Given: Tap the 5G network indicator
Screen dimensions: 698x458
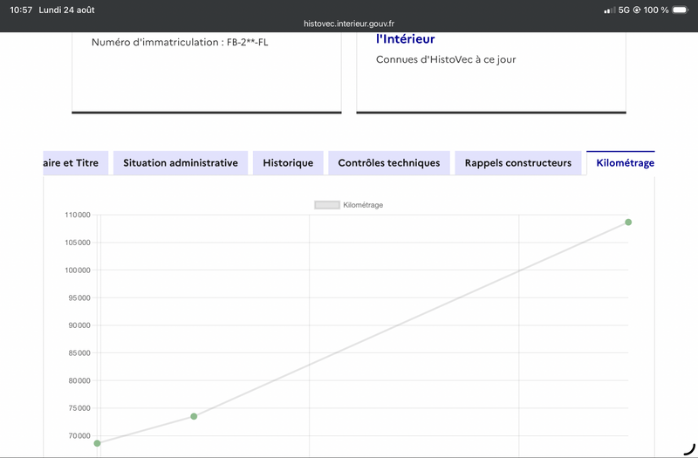Looking at the screenshot, I should tap(624, 10).
